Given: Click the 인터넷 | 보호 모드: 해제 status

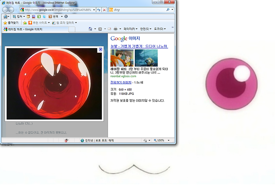Looking at the screenshot, I should click(97, 140).
